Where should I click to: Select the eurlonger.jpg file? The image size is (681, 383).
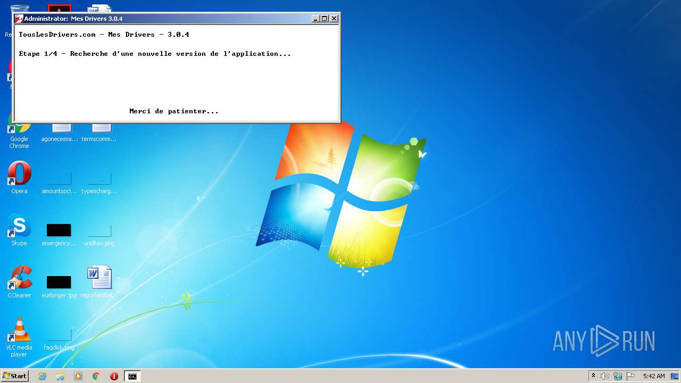[59, 287]
